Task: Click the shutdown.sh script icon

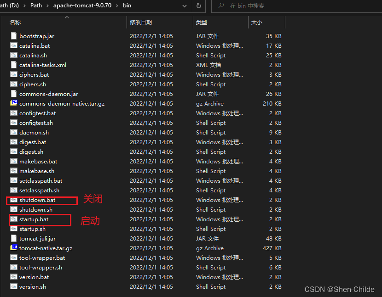Action: click(x=14, y=209)
